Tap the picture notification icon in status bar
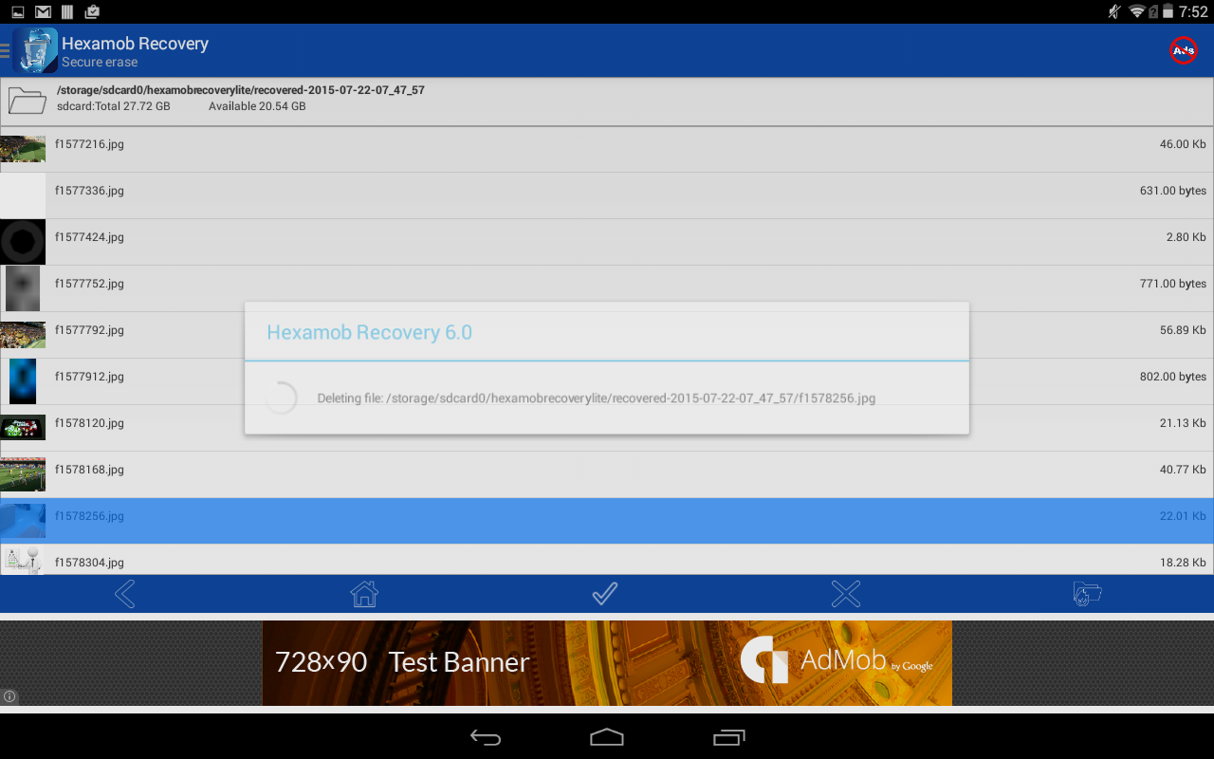The height and width of the screenshot is (759, 1214). (18, 12)
